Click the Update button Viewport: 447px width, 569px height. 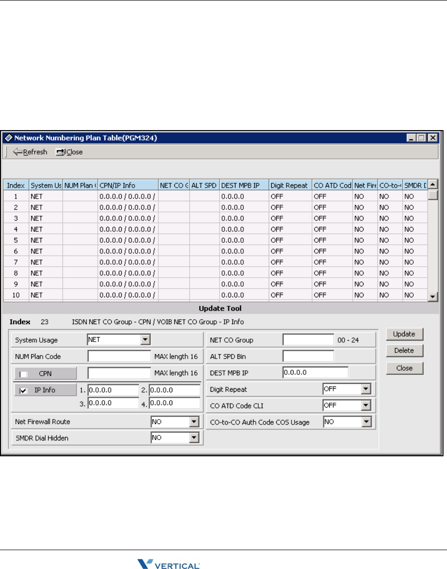point(404,334)
